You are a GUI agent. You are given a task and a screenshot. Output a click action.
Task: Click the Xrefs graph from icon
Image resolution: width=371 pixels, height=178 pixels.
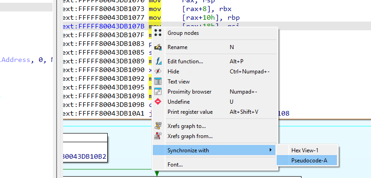point(158,136)
